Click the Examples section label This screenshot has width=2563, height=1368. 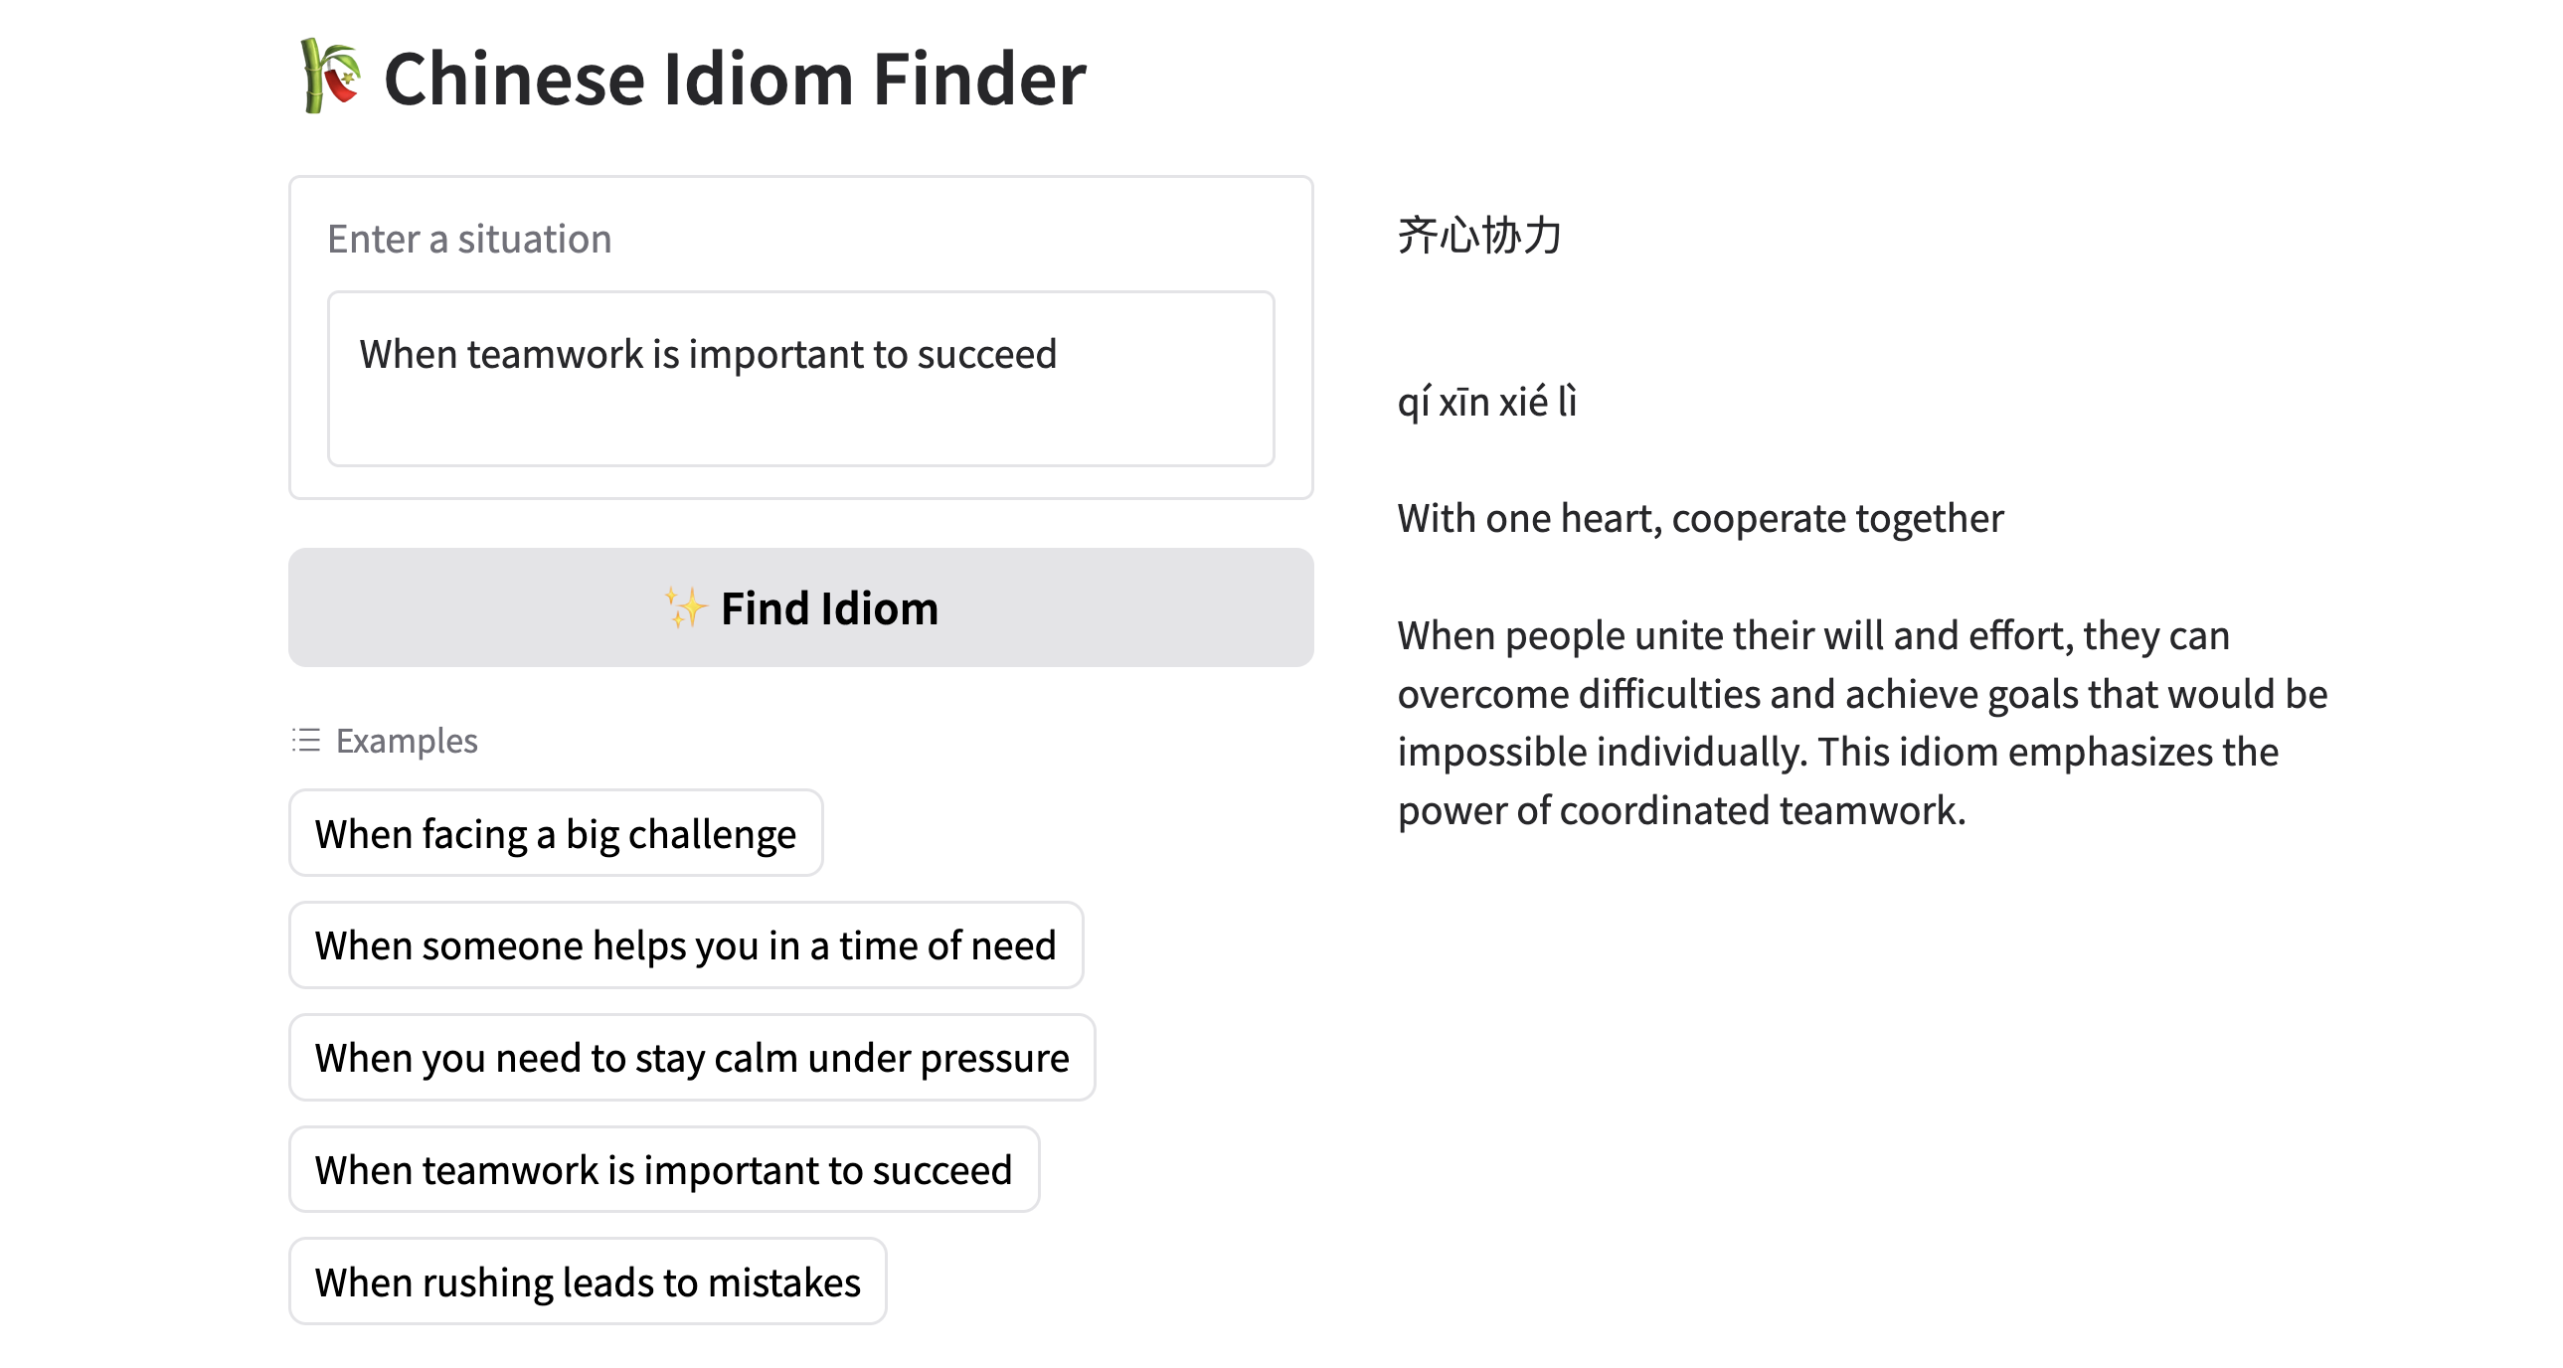pyautogui.click(x=407, y=741)
